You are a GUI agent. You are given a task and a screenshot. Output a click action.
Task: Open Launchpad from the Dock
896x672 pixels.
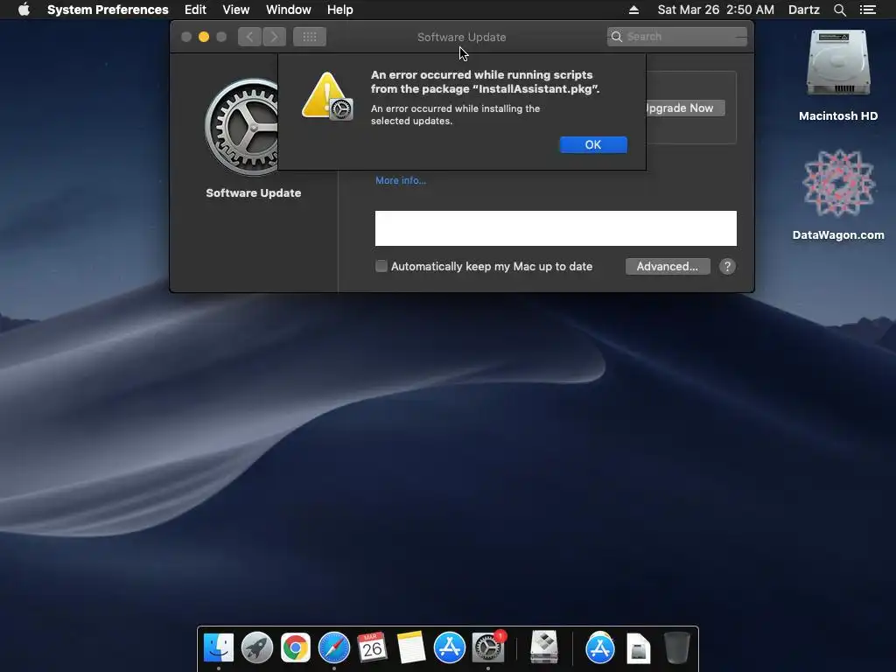pos(257,647)
